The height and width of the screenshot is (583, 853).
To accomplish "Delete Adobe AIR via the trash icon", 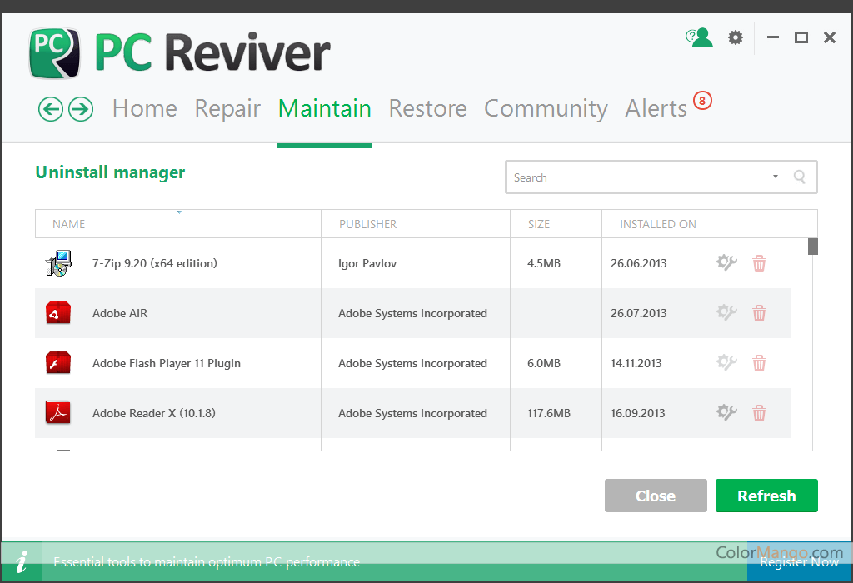I will [x=759, y=313].
